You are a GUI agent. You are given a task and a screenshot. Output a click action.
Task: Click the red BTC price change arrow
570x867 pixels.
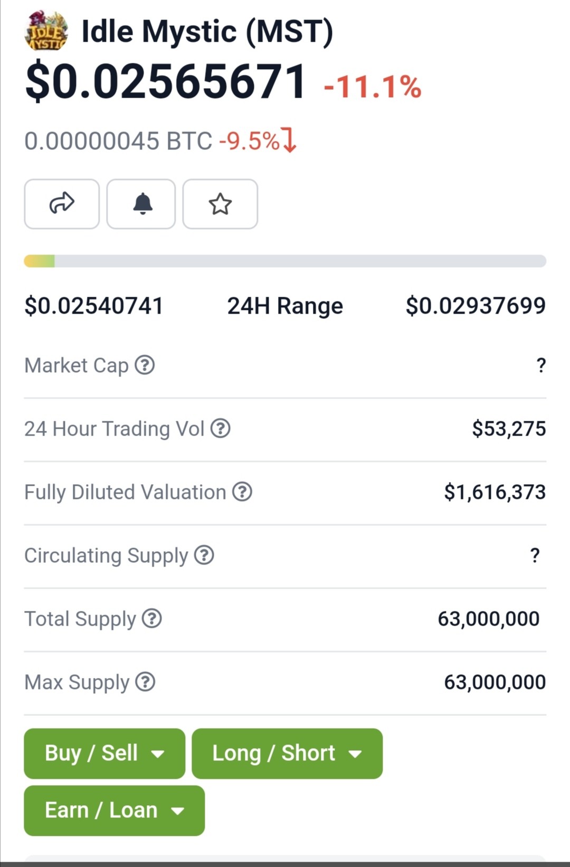(289, 140)
